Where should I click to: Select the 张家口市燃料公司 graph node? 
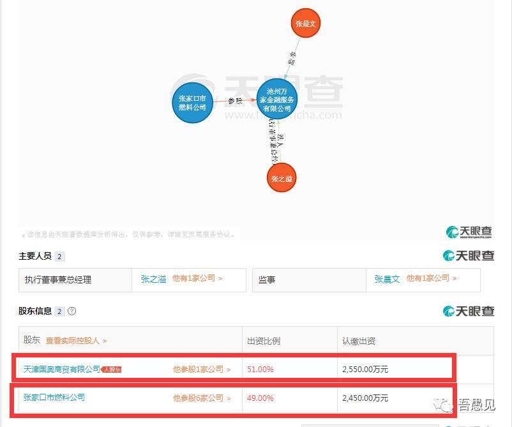click(192, 103)
